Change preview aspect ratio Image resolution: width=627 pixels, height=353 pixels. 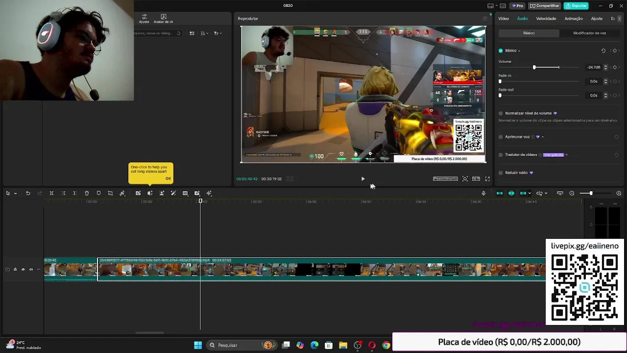(x=476, y=179)
